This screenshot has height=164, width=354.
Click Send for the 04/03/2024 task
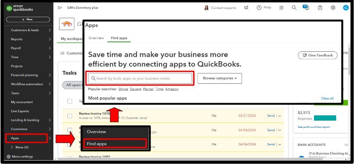(271, 130)
